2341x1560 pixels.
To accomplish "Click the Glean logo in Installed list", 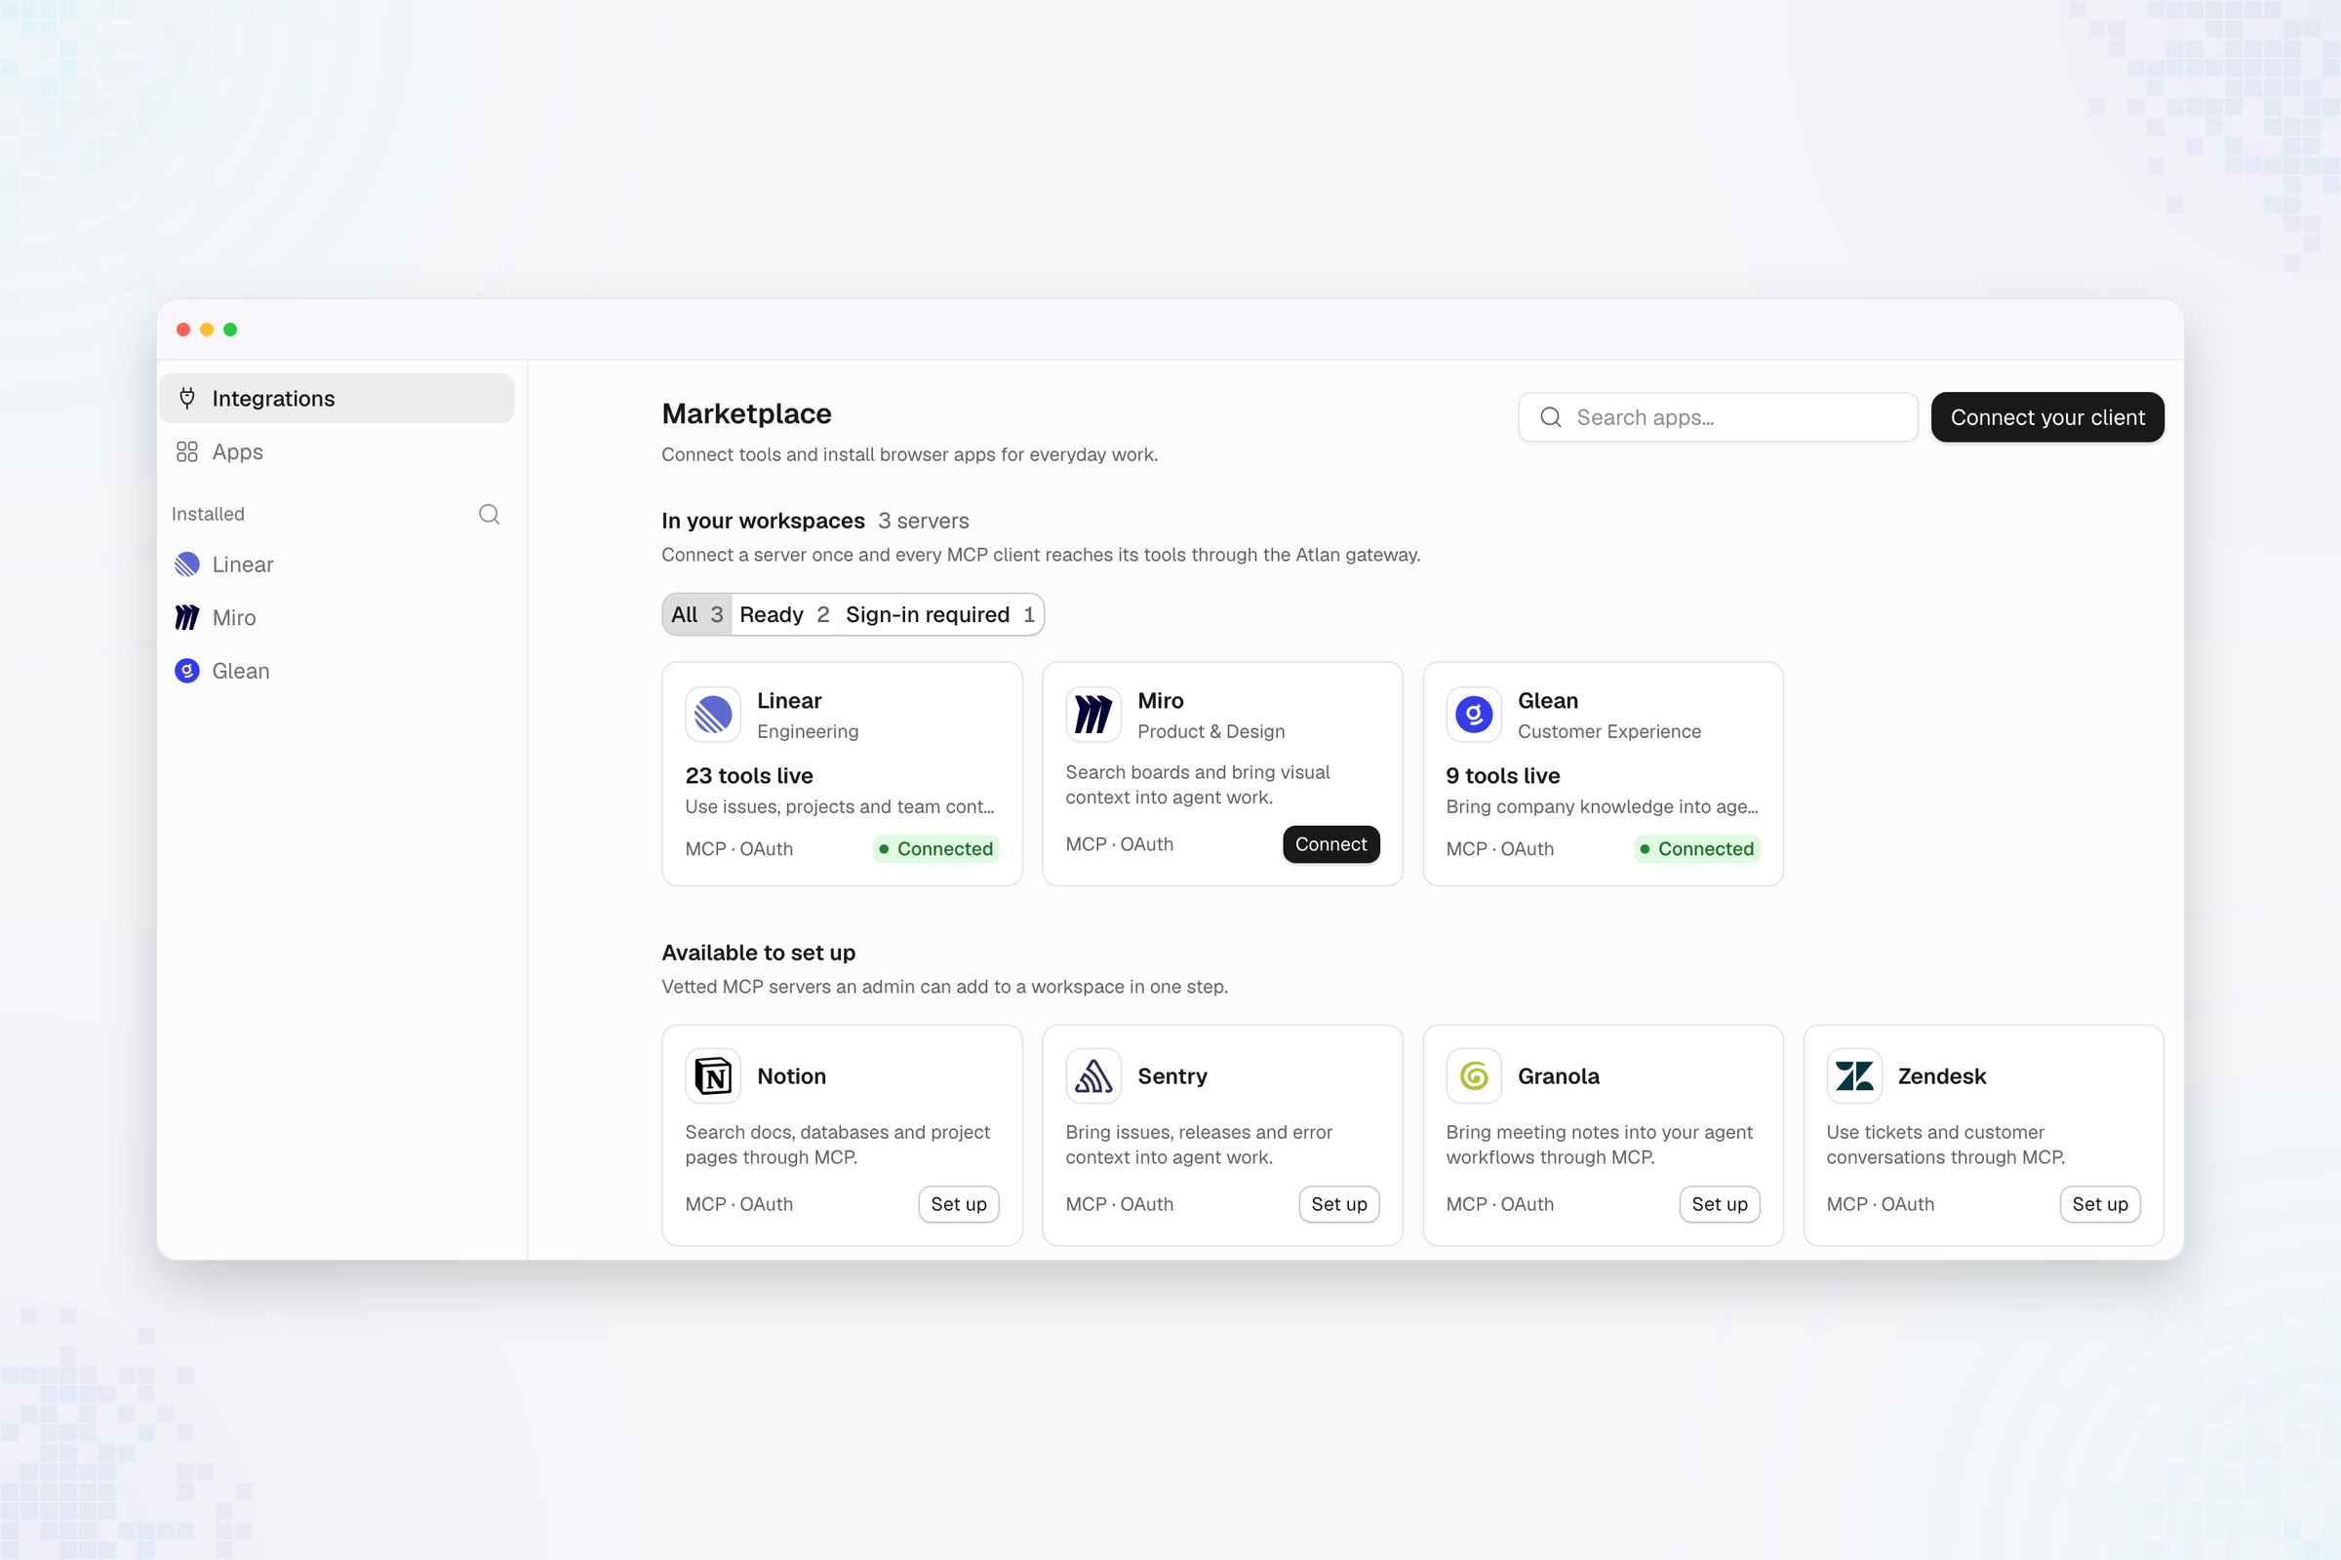I will [x=187, y=671].
